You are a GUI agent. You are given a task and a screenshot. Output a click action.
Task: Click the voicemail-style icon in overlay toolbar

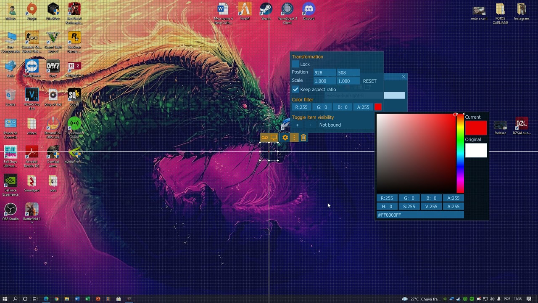tap(265, 138)
